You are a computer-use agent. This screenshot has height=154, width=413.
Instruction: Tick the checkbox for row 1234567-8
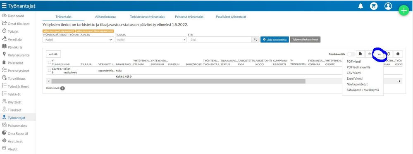click(50, 71)
